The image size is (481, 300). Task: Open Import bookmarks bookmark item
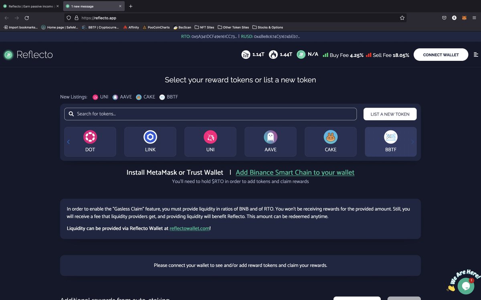[x=20, y=27]
